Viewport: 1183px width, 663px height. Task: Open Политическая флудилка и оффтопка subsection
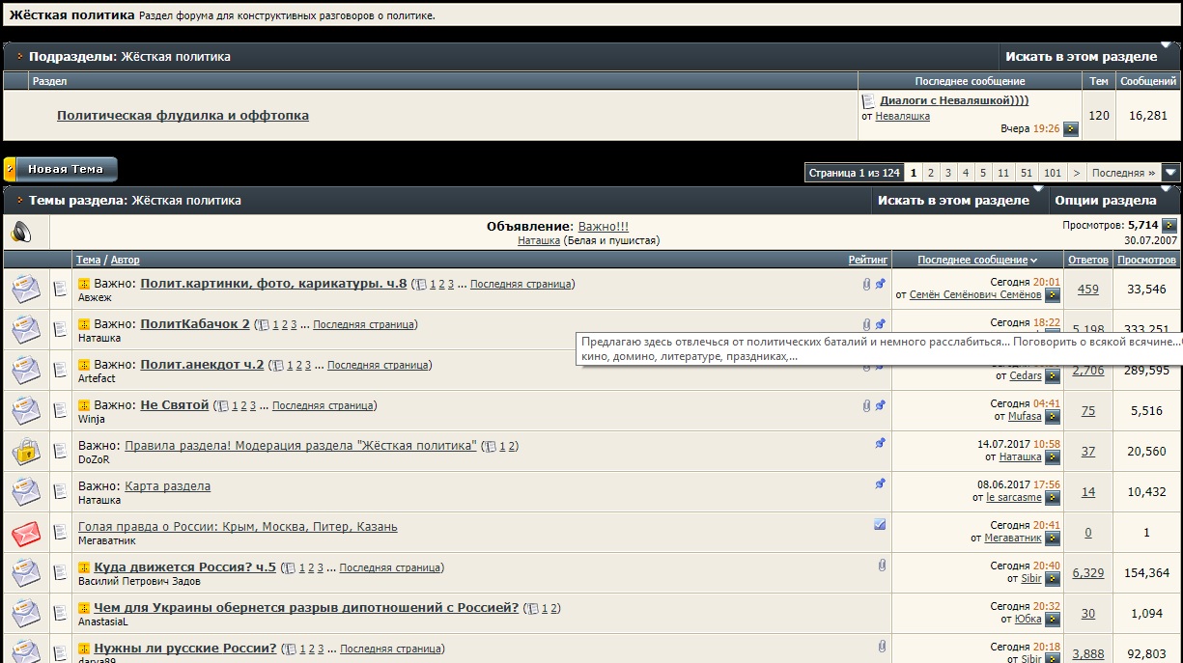click(x=183, y=115)
